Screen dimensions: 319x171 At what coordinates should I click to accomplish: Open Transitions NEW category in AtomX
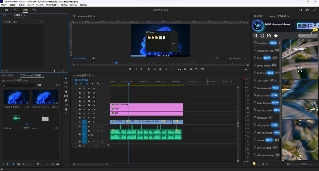[266, 43]
